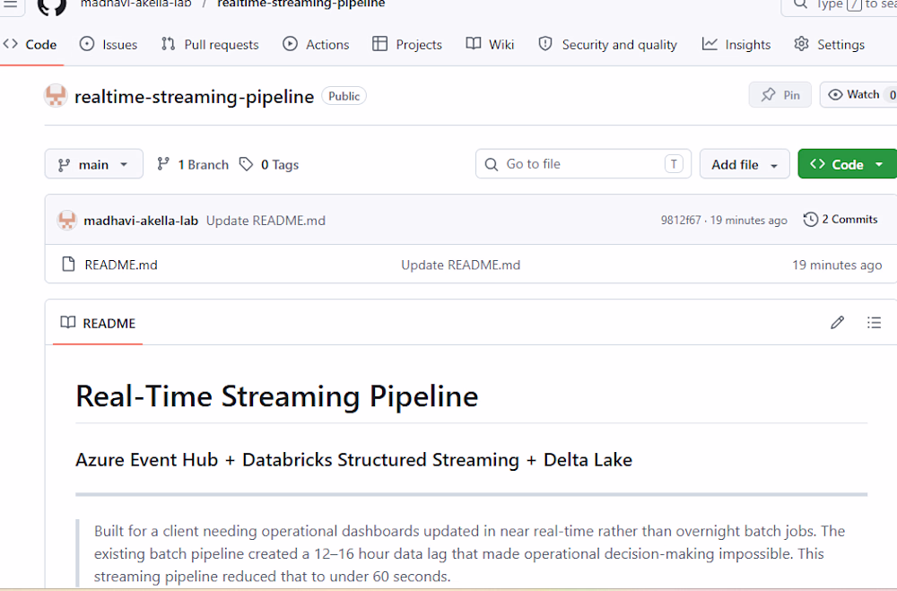Open the main branch selector dropdown
This screenshot has width=897, height=591.
[94, 165]
